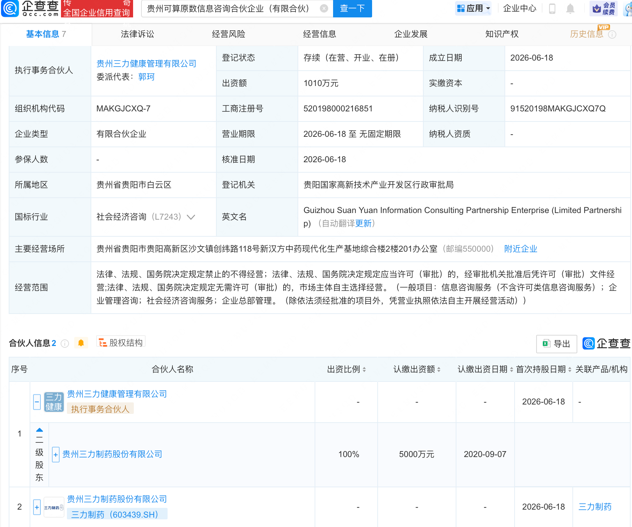Open the 经营信息 tab
The height and width of the screenshot is (527, 632).
pyautogui.click(x=319, y=34)
